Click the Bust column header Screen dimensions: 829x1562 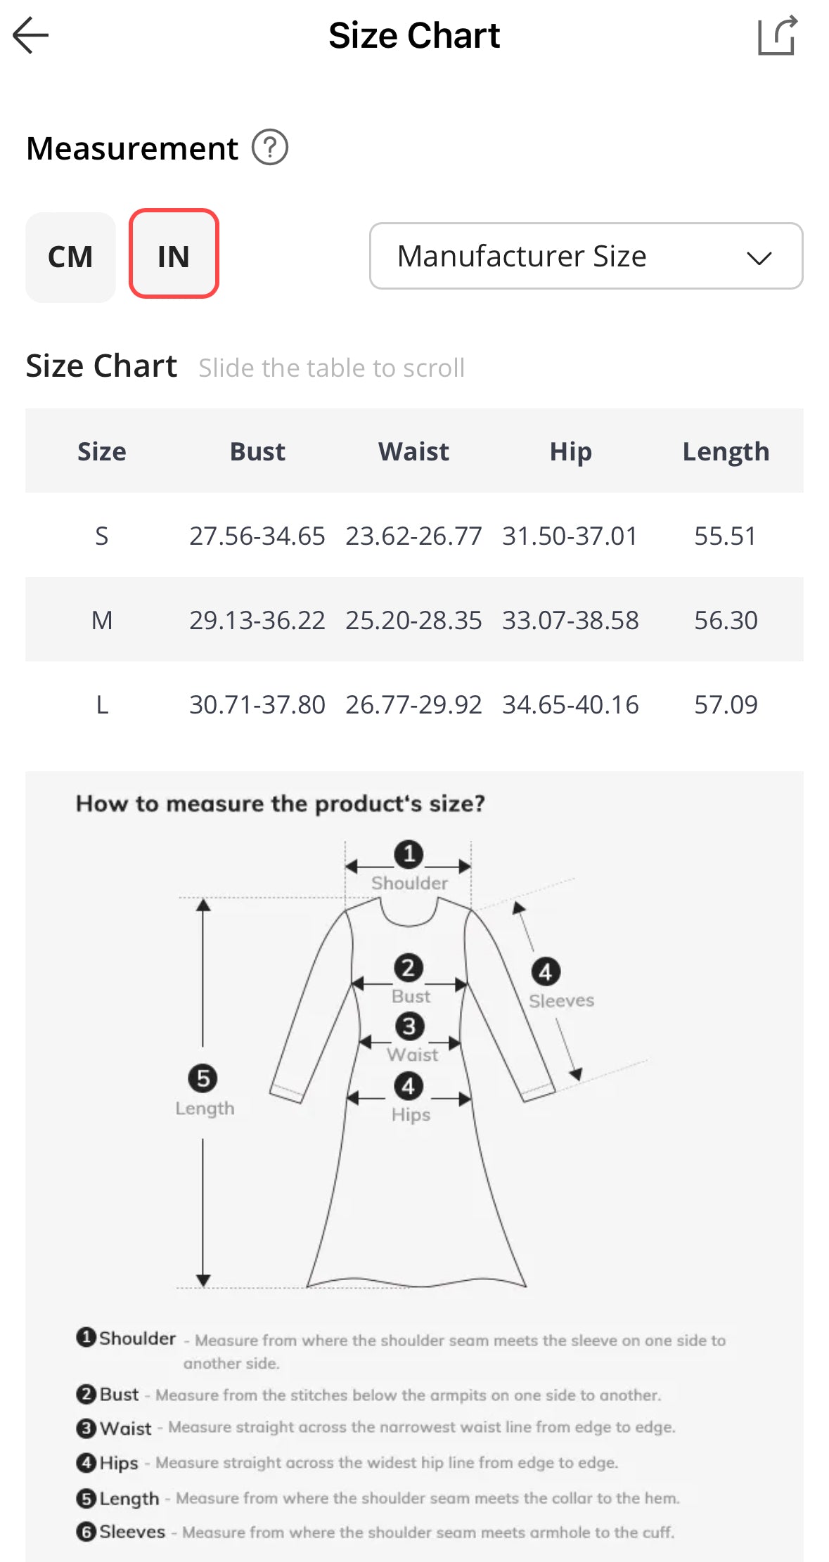click(x=257, y=451)
